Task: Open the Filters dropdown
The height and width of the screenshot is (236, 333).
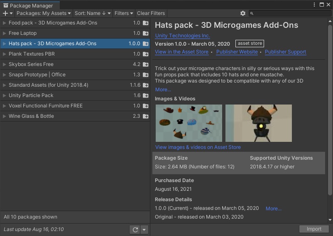Action: coord(124,13)
